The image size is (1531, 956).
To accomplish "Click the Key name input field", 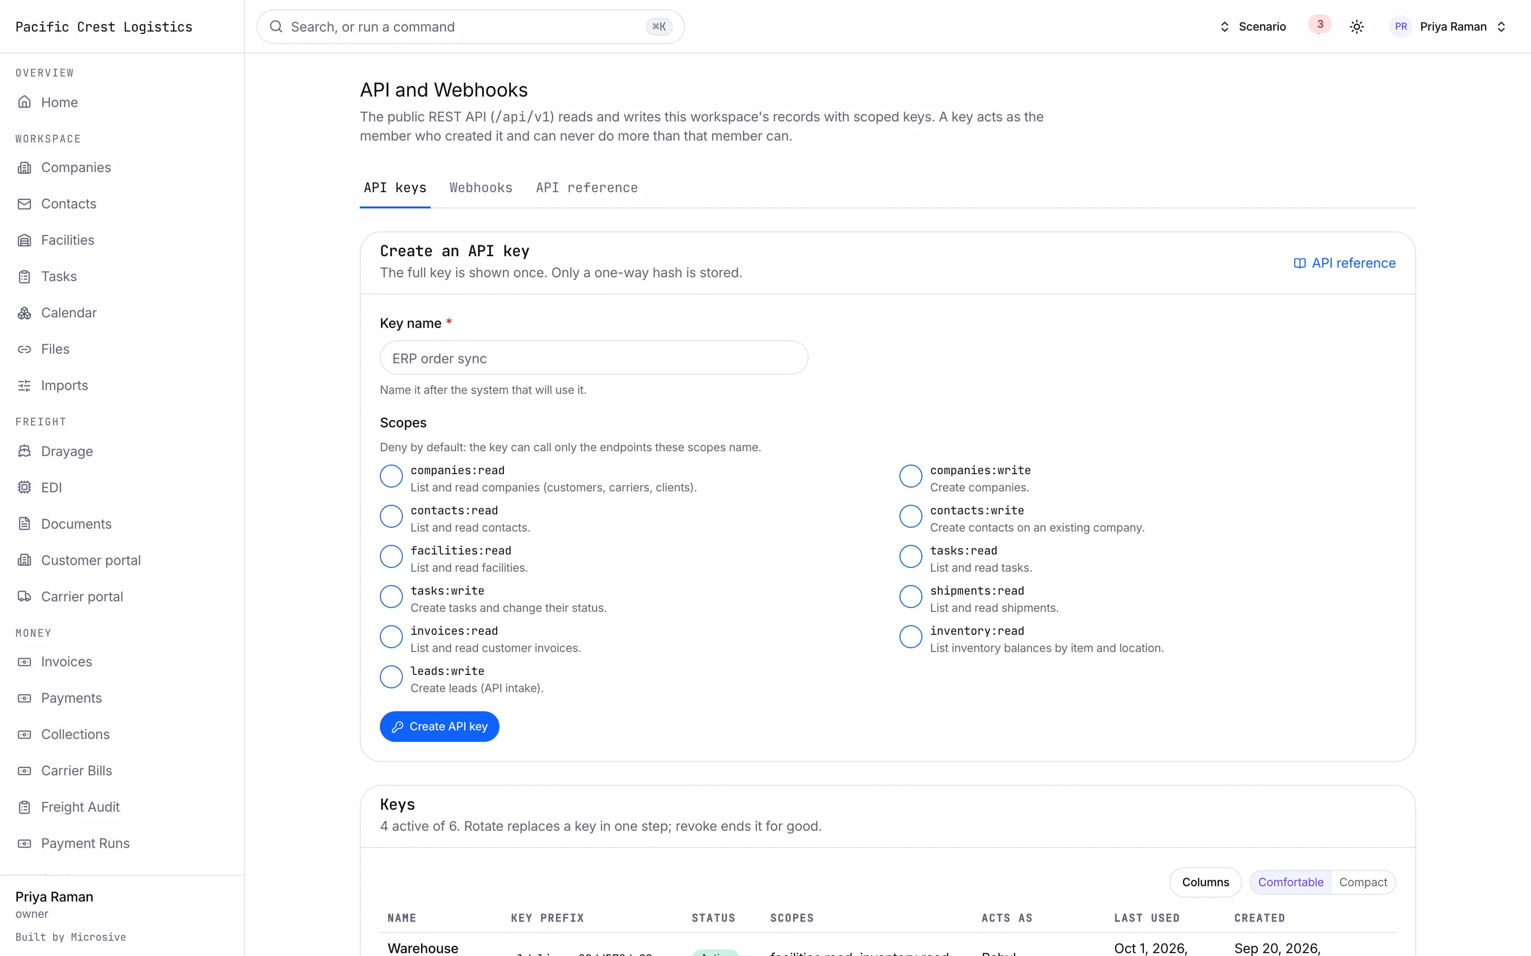I will 593,358.
